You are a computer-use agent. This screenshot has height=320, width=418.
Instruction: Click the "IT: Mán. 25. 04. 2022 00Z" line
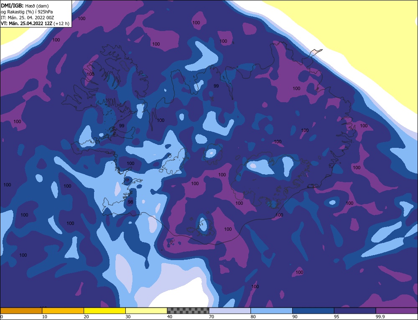28,18
